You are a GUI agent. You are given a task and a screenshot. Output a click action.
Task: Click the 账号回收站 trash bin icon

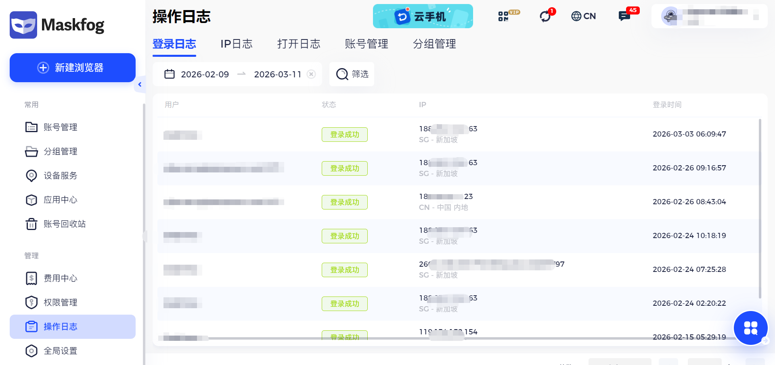click(x=31, y=224)
